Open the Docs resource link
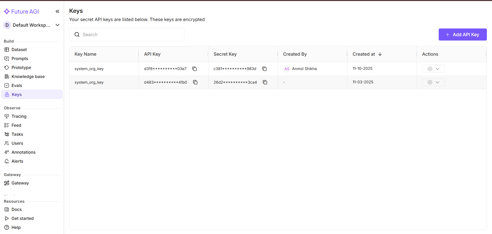The height and width of the screenshot is (234, 492). 16,209
